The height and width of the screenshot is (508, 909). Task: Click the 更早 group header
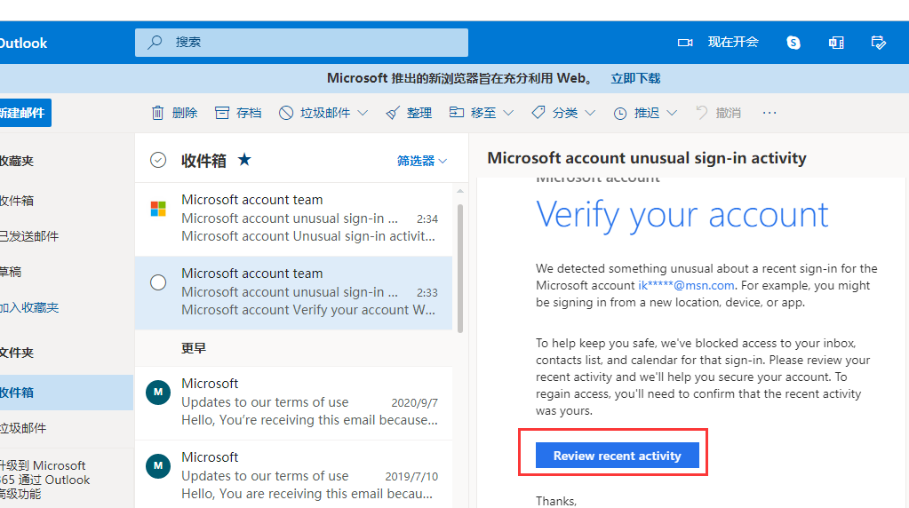click(x=194, y=348)
